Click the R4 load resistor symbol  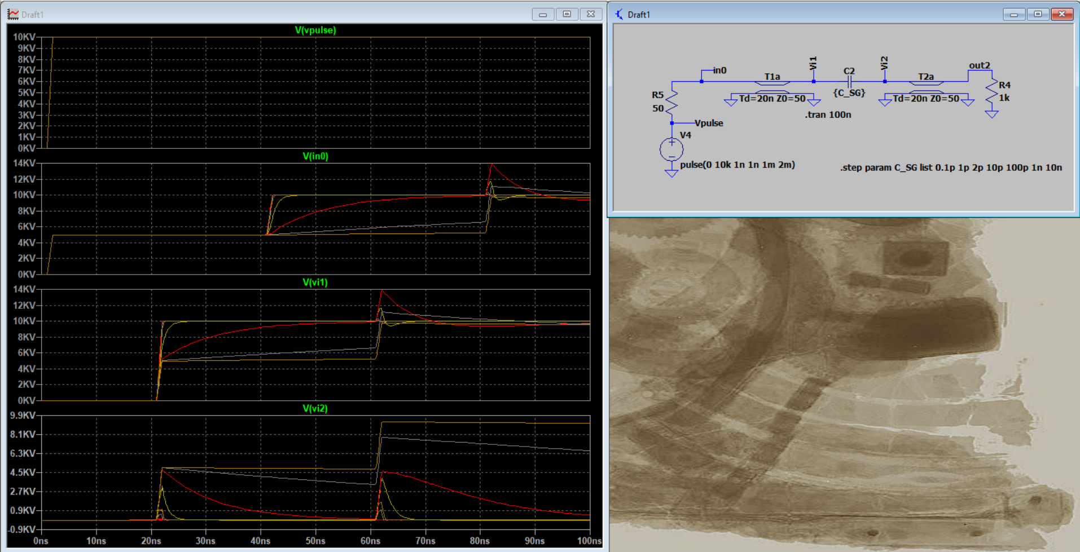point(991,93)
